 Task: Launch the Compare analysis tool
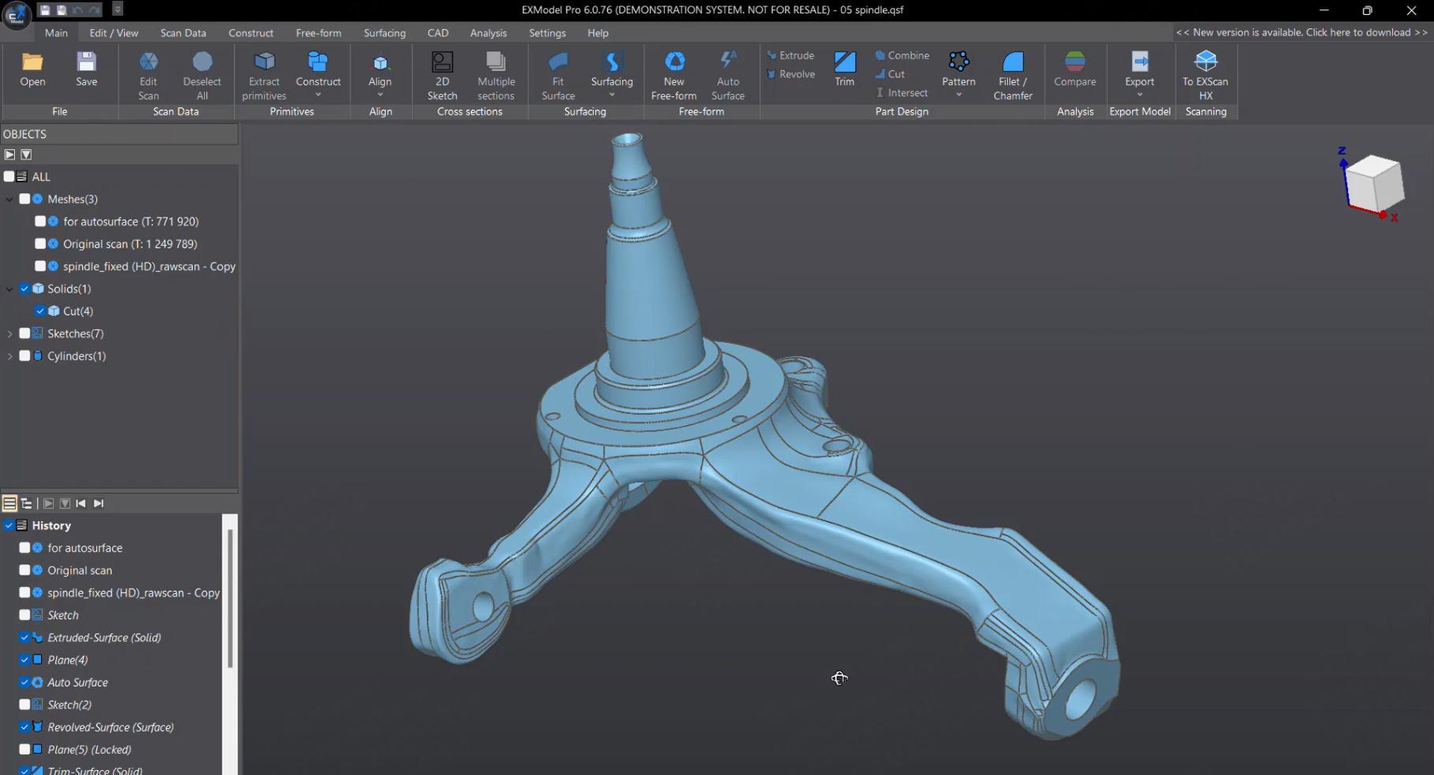pyautogui.click(x=1074, y=73)
